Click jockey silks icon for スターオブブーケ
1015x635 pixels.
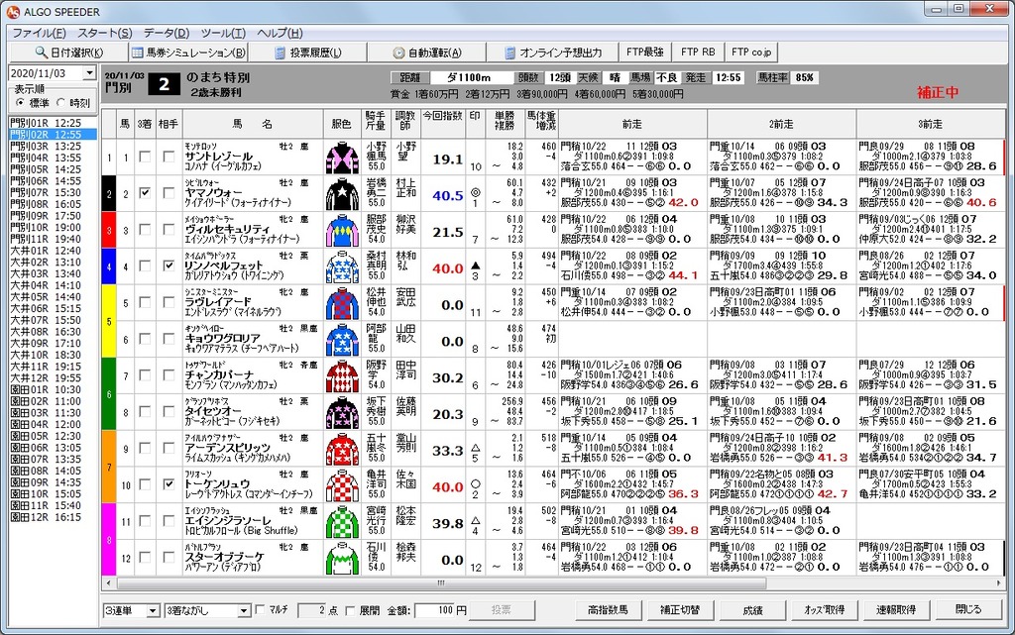342,558
